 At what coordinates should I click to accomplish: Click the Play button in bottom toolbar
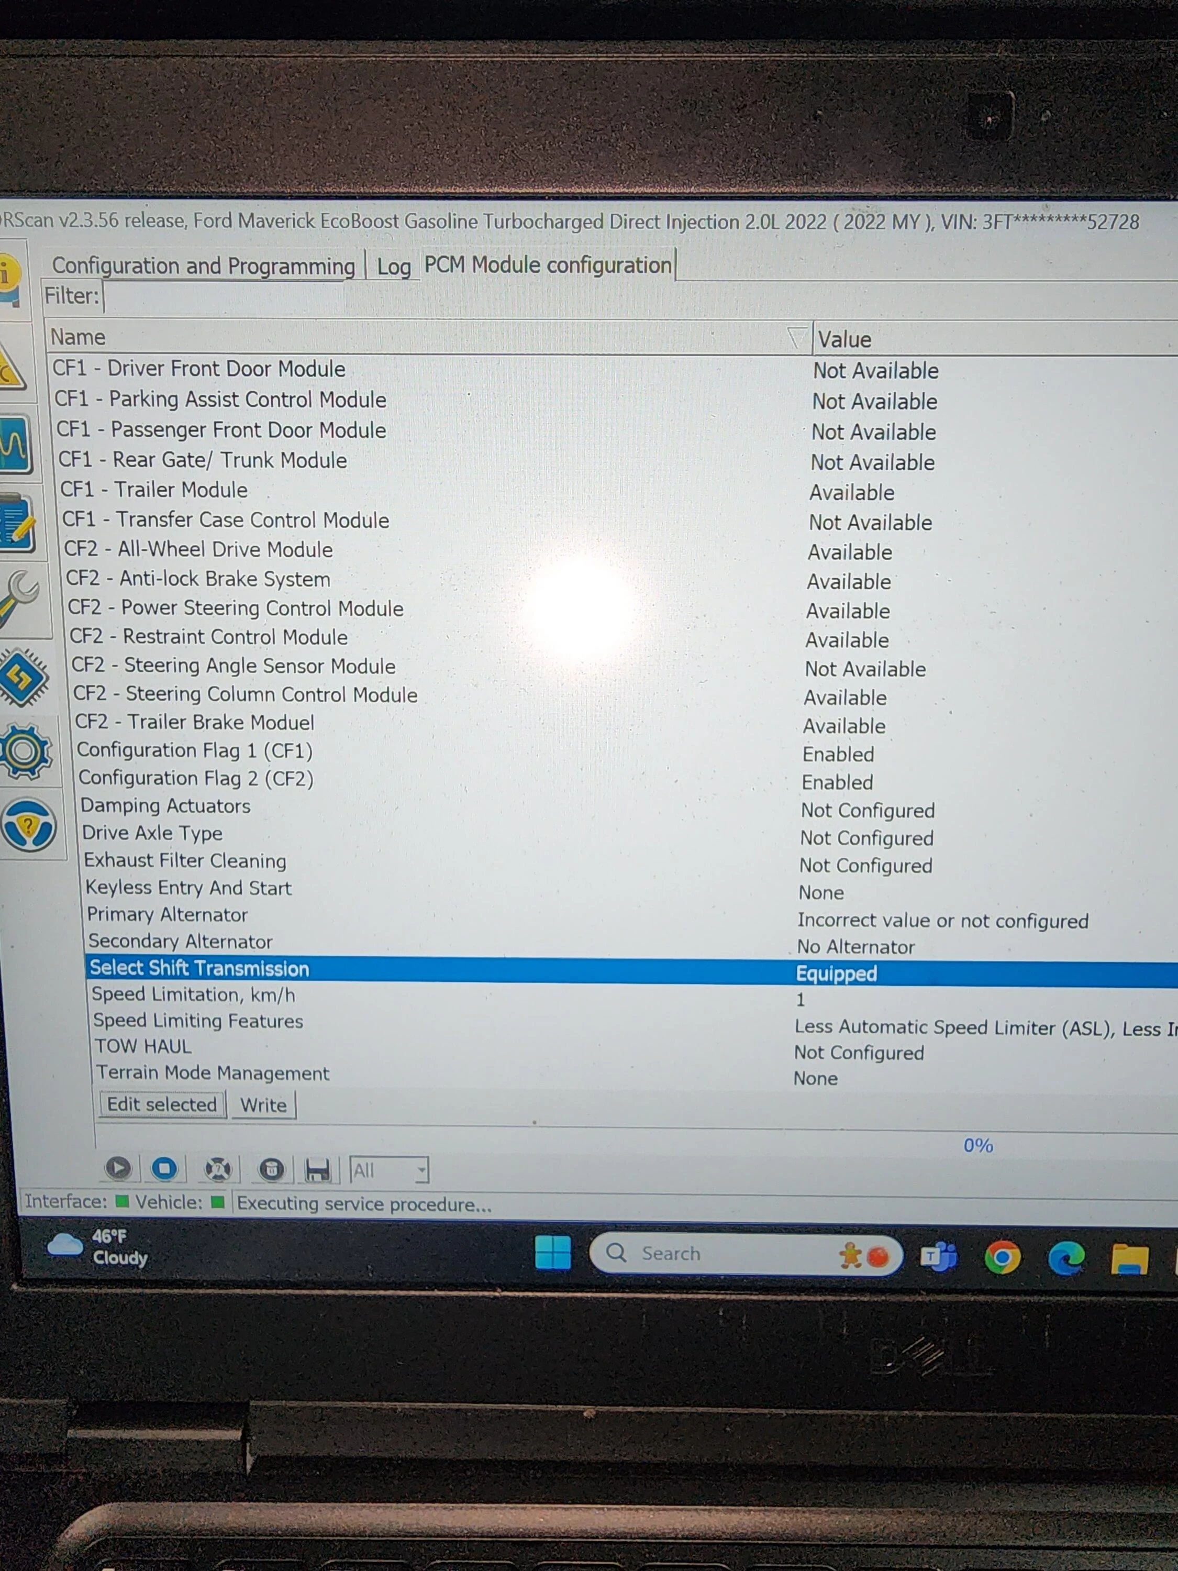point(118,1168)
